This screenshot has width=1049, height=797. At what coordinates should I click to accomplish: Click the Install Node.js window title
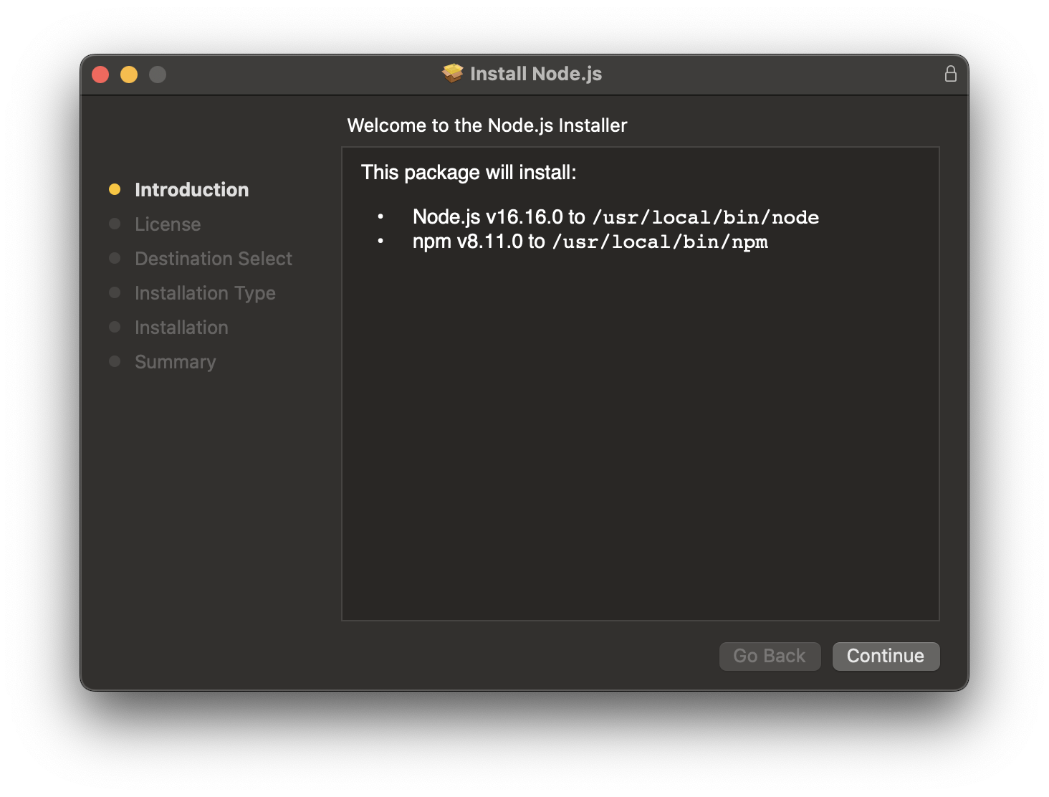click(536, 74)
